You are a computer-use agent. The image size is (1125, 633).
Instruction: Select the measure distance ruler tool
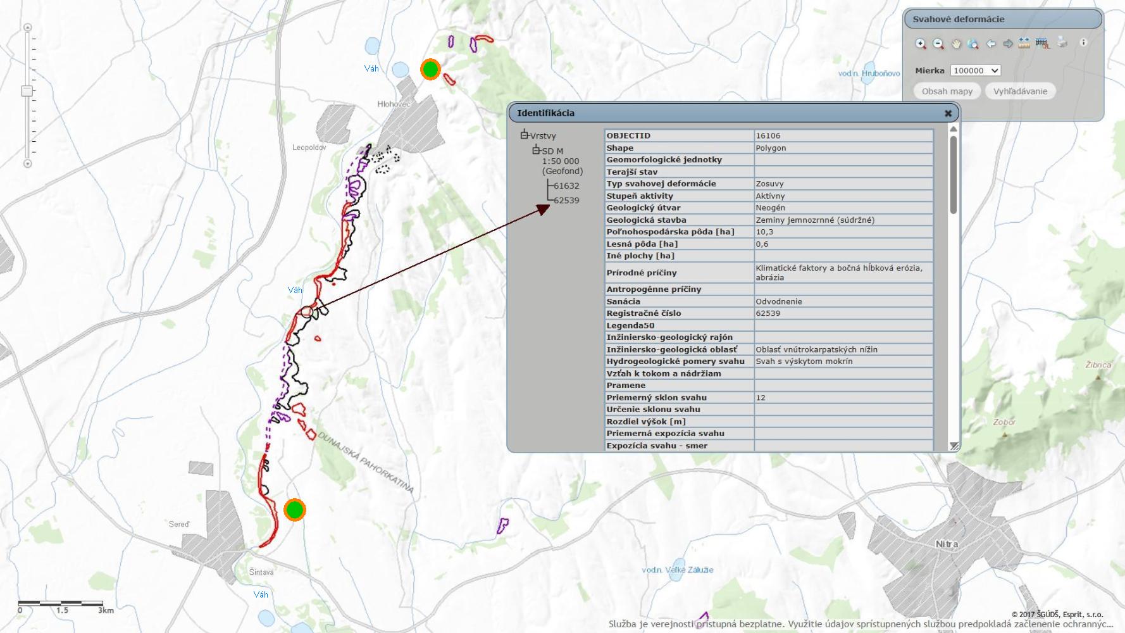(1024, 43)
